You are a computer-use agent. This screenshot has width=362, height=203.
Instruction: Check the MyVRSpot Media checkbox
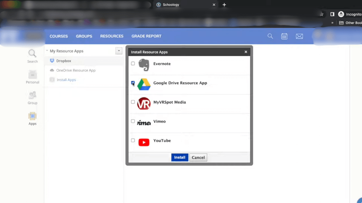[x=133, y=102]
